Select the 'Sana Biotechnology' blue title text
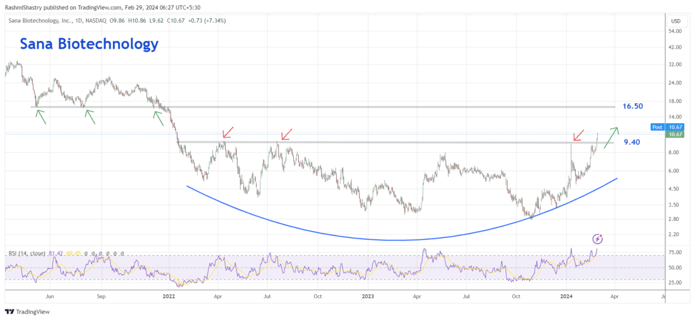The width and height of the screenshot is (695, 320). 88,44
